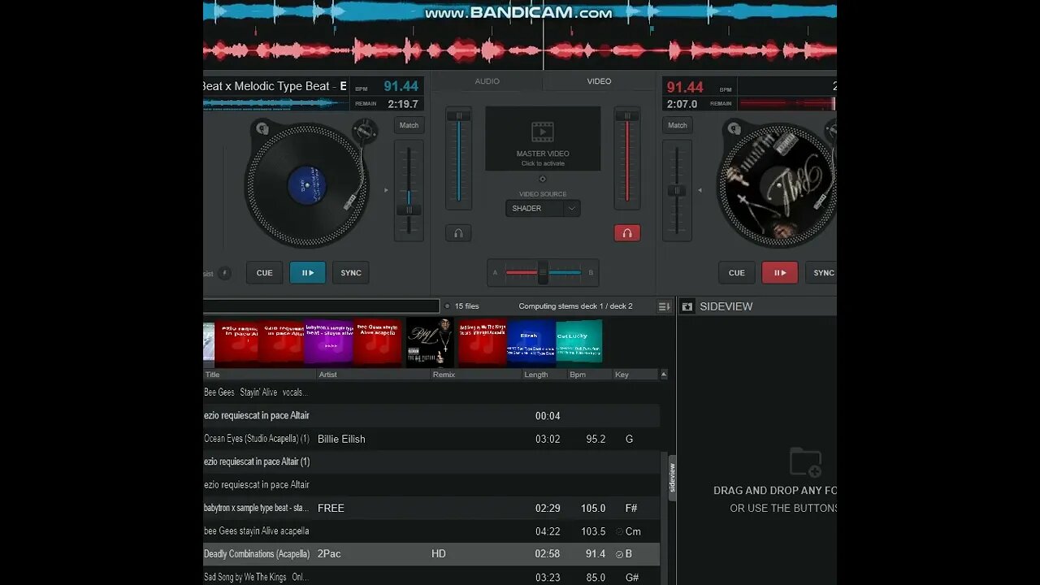The image size is (1040, 585).
Task: Click the browser search field
Action: (322, 306)
